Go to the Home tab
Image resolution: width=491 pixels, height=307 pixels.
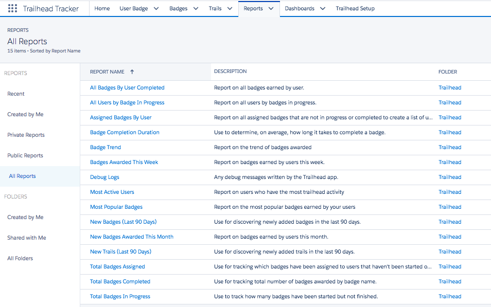(x=102, y=9)
